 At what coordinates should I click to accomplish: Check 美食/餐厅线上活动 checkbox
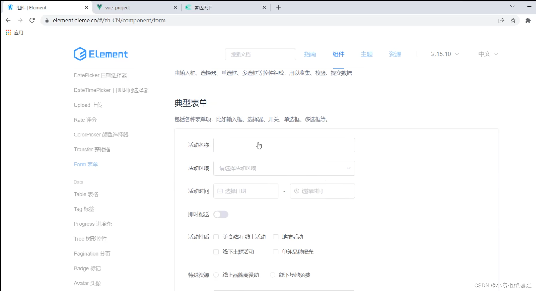[216, 237]
